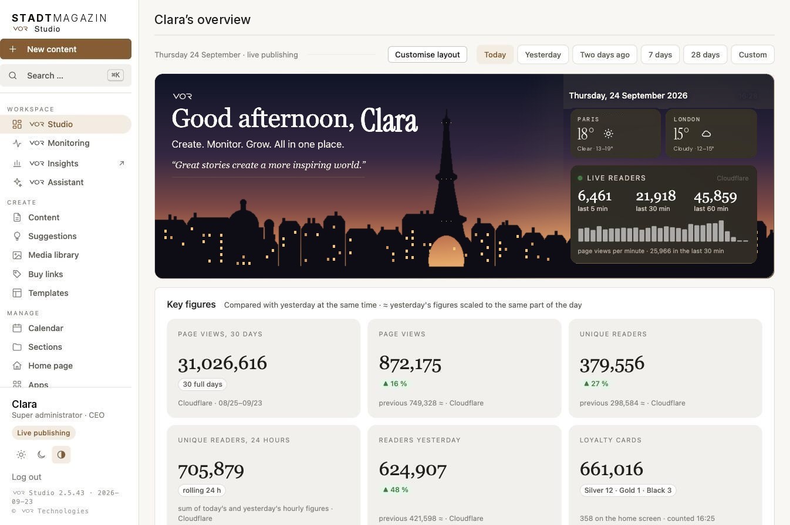Click the New content button
This screenshot has width=790, height=525.
pyautogui.click(x=66, y=49)
